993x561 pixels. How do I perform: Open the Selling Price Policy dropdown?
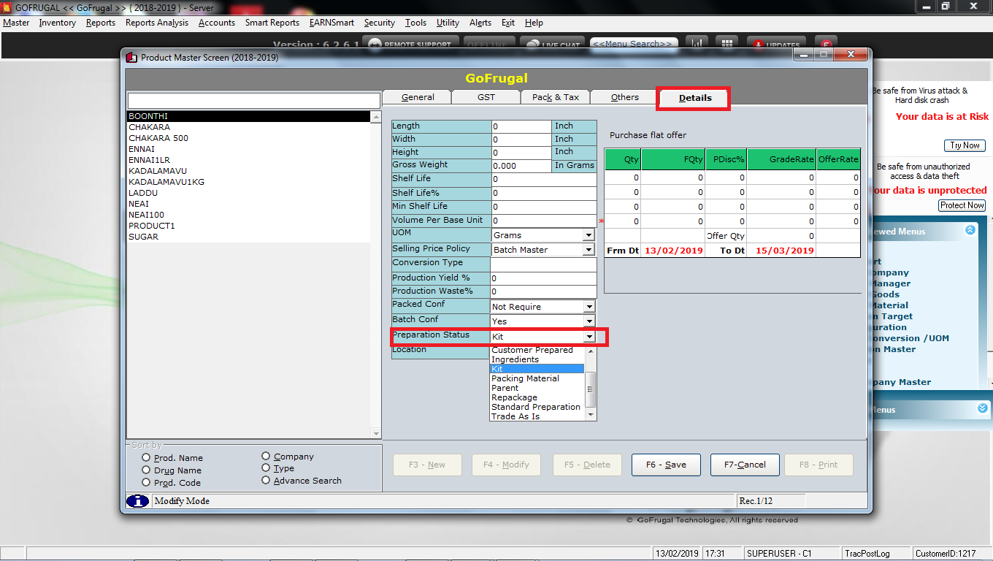588,250
